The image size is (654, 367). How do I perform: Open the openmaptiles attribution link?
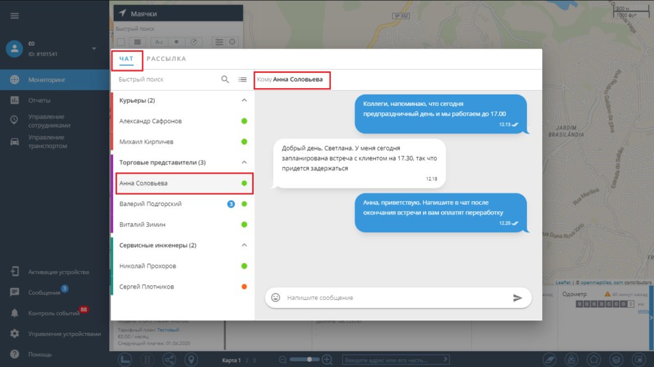coord(596,282)
